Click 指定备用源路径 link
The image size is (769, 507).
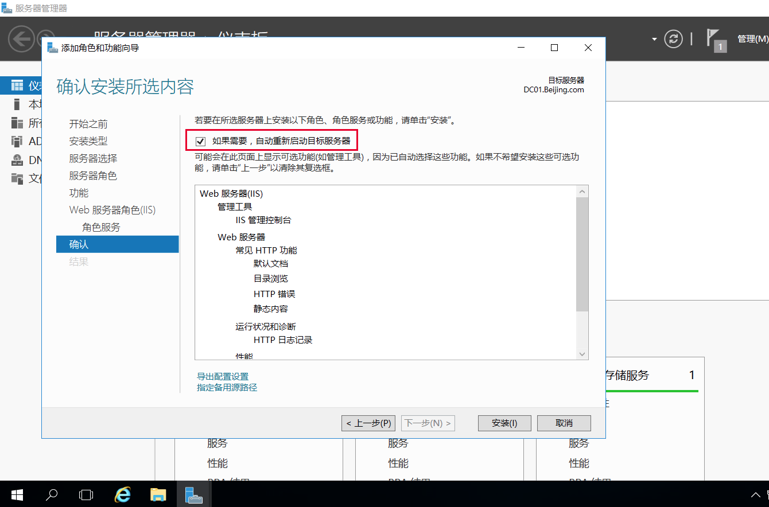[x=227, y=388]
